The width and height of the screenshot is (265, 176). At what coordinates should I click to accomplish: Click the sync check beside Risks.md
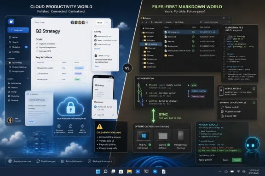[193, 41]
